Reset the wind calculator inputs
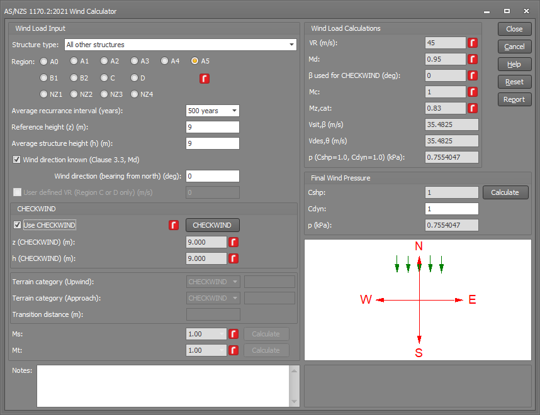This screenshot has height=415, width=540. [515, 82]
